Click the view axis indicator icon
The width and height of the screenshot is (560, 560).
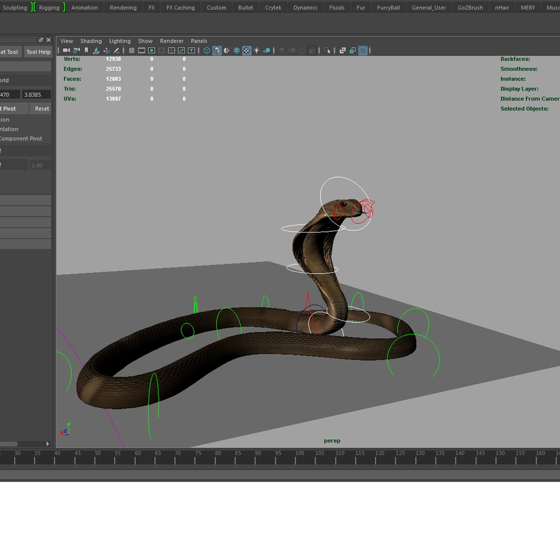click(x=65, y=429)
